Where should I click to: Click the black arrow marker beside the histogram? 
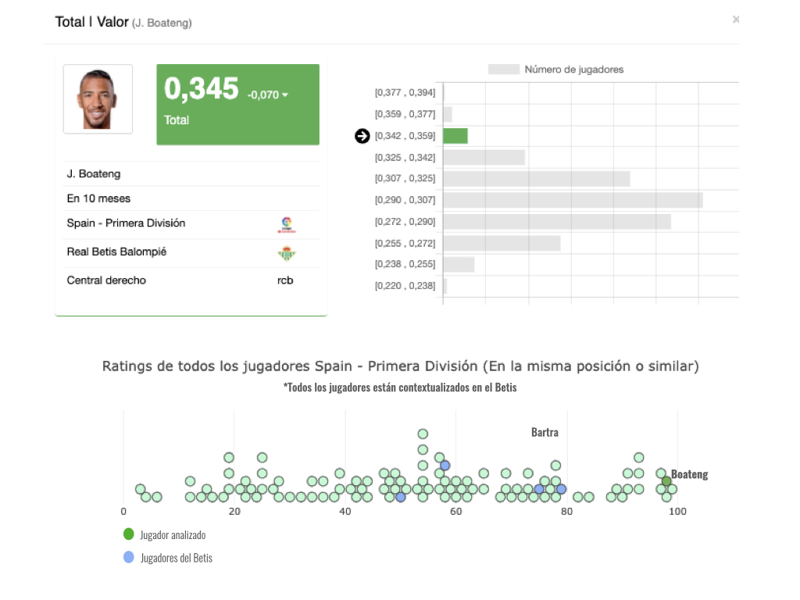click(362, 136)
